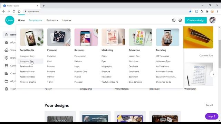Go to the Home nav item
The height and width of the screenshot is (124, 221).
[x=21, y=20]
